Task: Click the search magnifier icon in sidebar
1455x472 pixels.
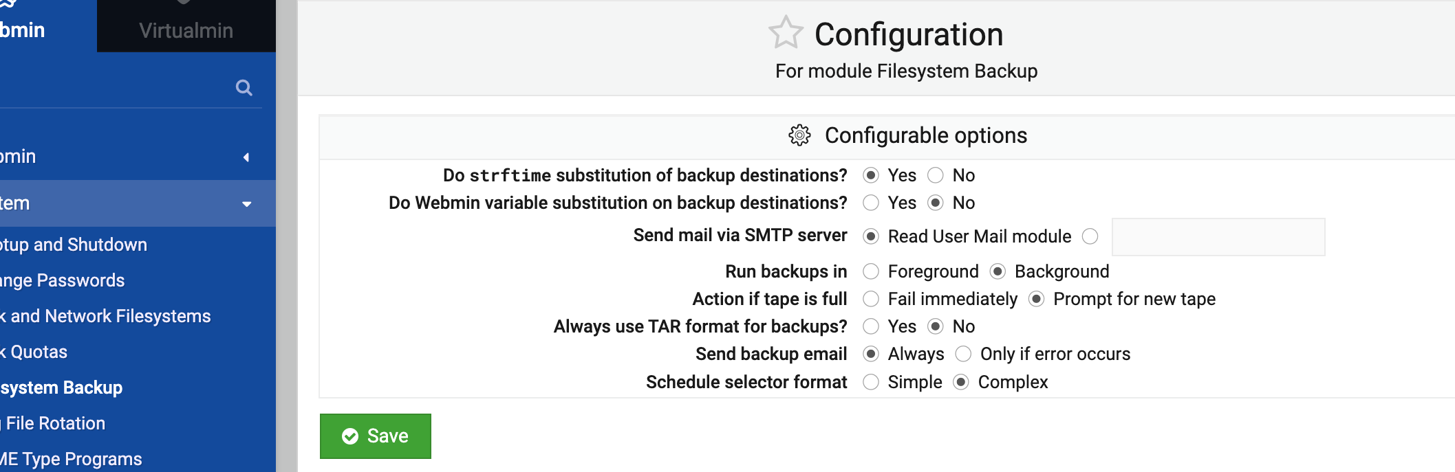Action: [x=244, y=88]
